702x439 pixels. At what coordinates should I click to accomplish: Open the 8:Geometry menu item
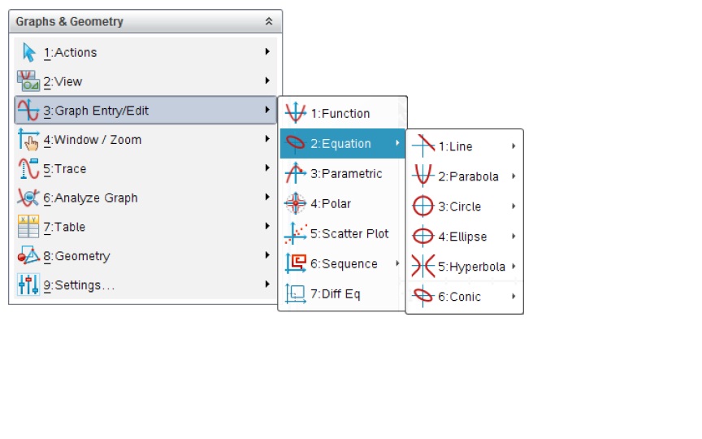tap(145, 256)
